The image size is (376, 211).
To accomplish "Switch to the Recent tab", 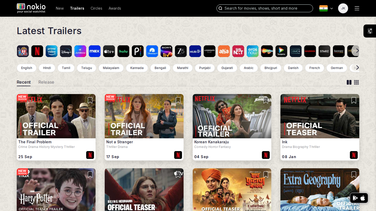I will click(24, 82).
